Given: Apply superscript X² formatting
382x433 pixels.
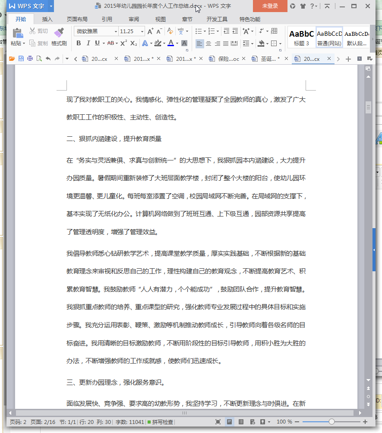Looking at the screenshot, I should click(x=124, y=43).
